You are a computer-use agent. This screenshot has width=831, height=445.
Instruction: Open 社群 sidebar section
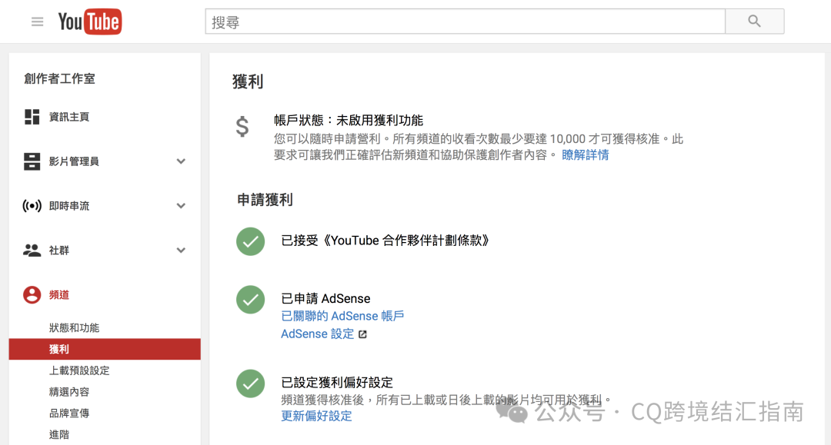58,251
